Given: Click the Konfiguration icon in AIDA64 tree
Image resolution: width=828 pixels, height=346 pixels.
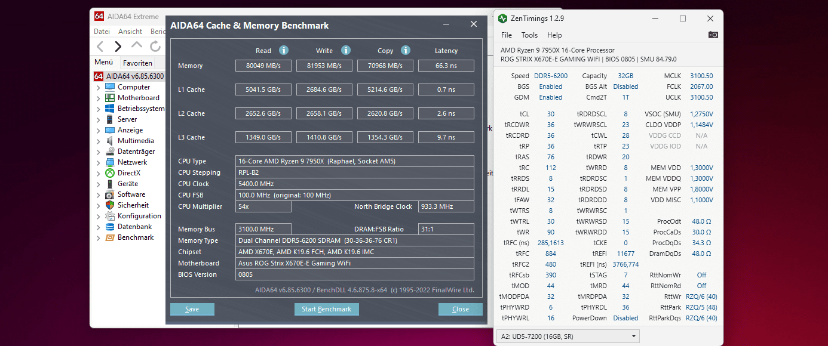Looking at the screenshot, I should click(x=110, y=216).
